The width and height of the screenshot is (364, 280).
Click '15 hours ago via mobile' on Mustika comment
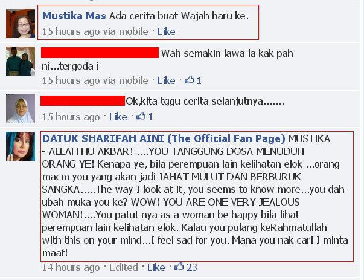(x=95, y=31)
